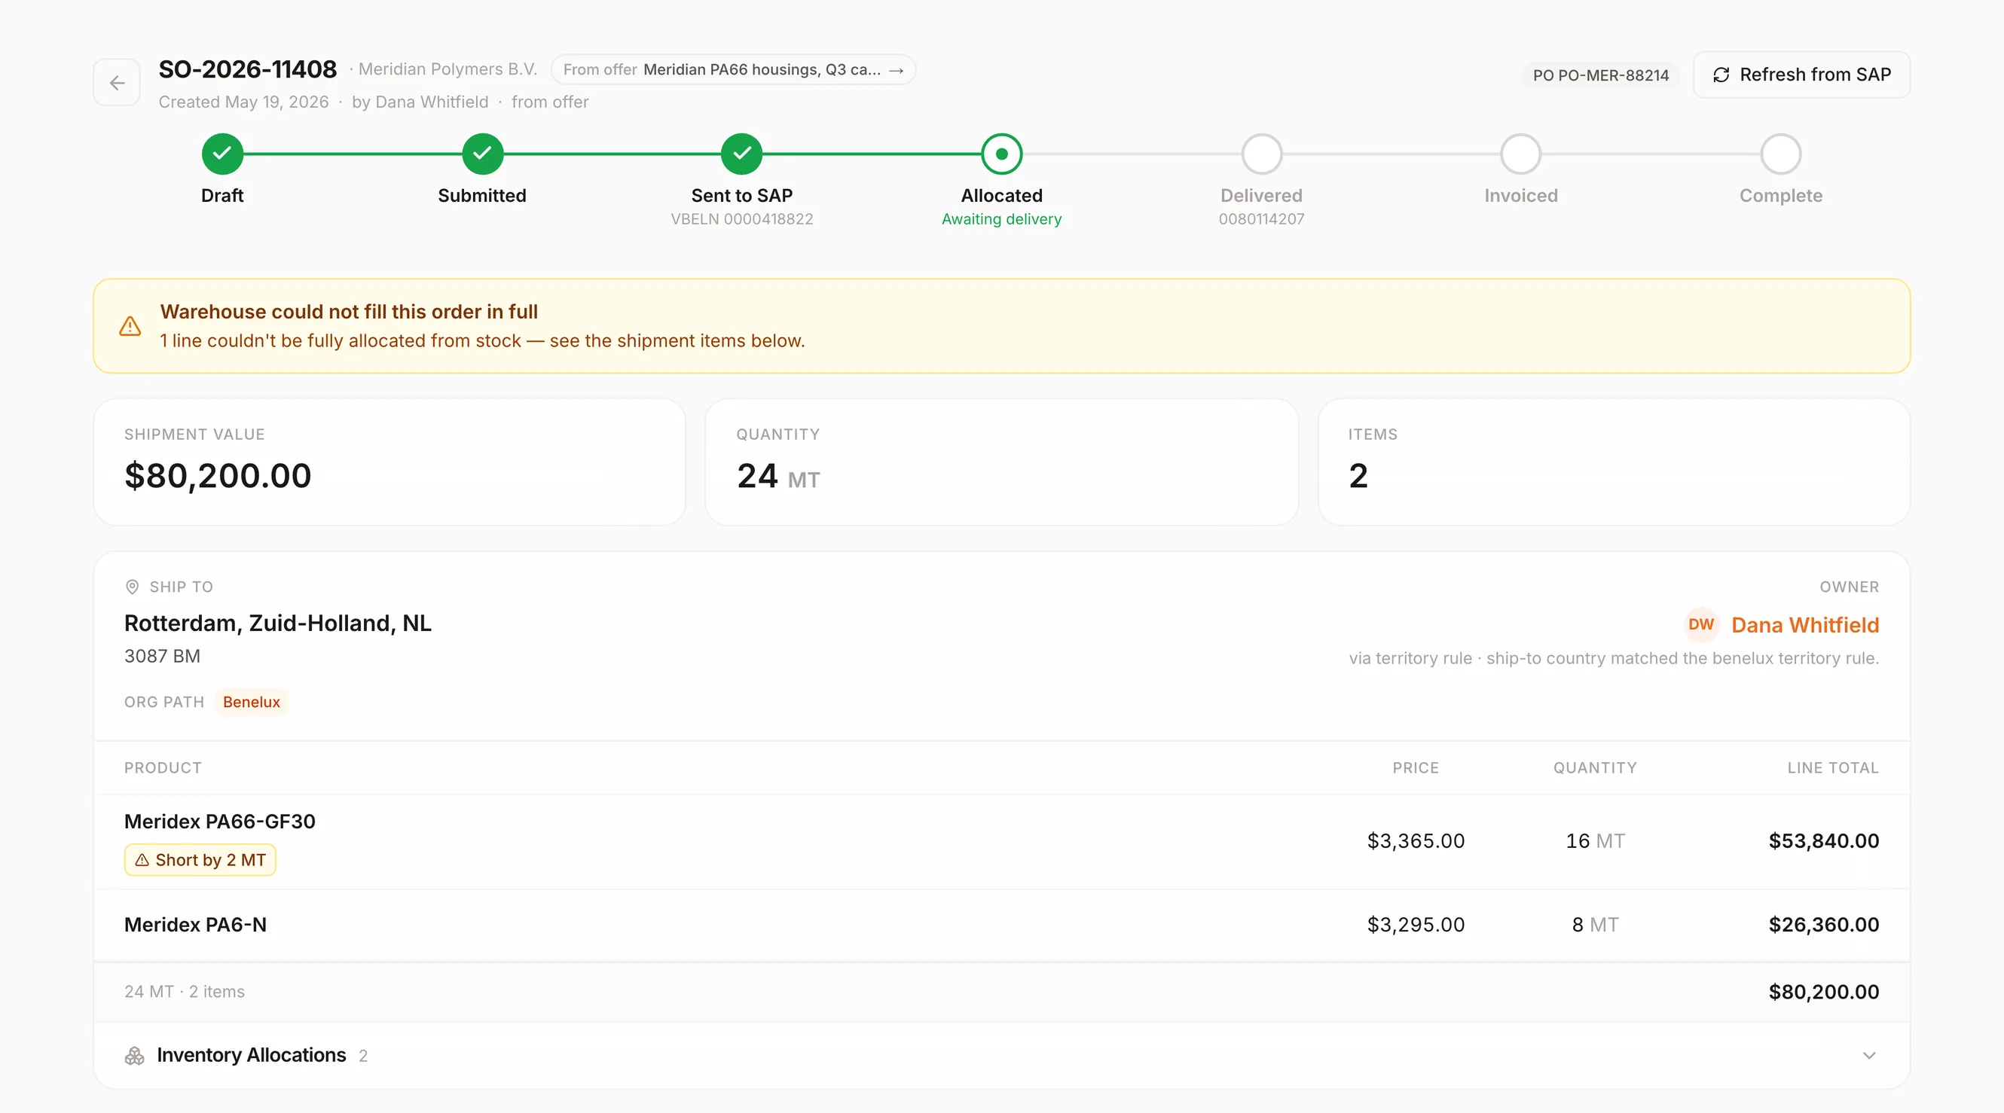Click the Sent to SAP step circle
2004x1113 pixels.
[742, 154]
